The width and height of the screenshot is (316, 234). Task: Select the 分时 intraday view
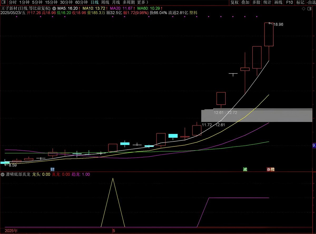pos(13,2)
